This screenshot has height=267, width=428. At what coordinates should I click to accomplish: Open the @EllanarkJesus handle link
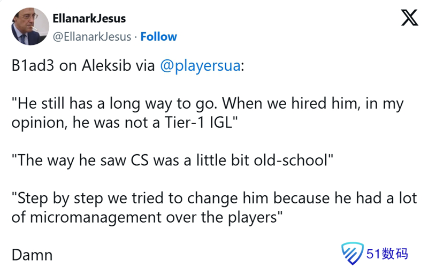(91, 36)
